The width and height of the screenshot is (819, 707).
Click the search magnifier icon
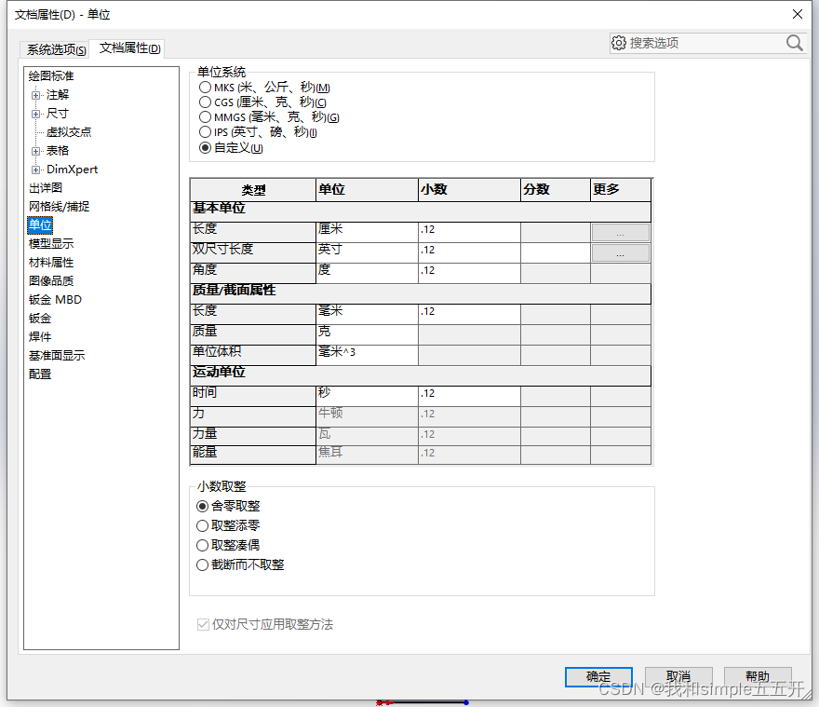point(794,43)
